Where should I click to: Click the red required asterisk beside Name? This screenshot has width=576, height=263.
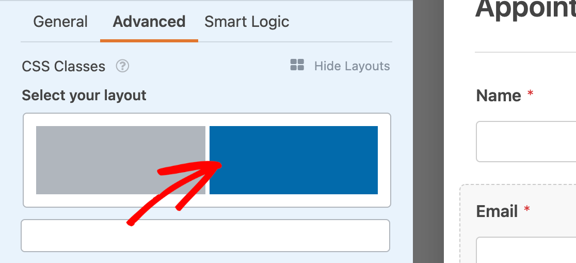click(530, 94)
